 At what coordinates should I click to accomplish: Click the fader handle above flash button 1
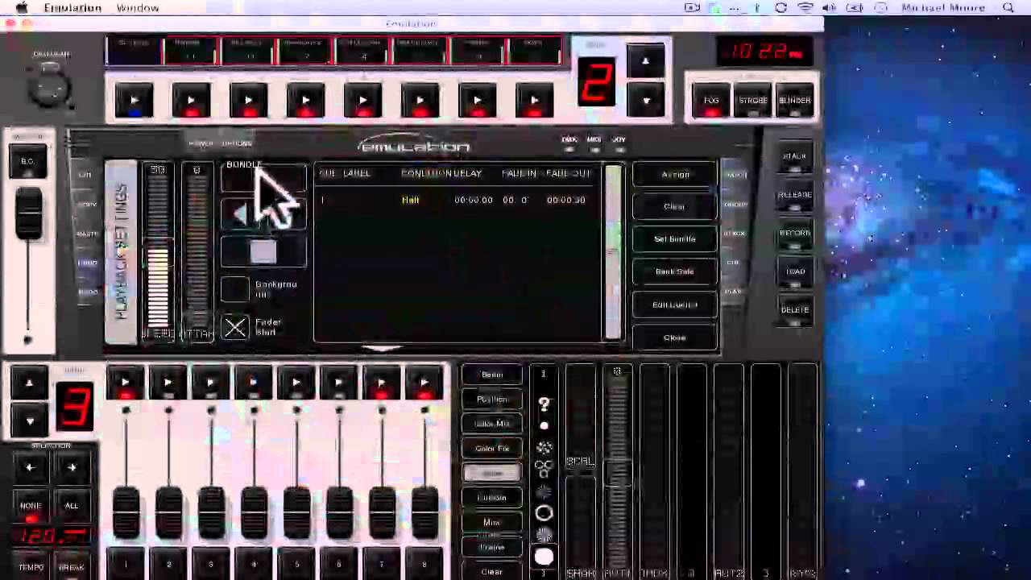click(x=126, y=511)
